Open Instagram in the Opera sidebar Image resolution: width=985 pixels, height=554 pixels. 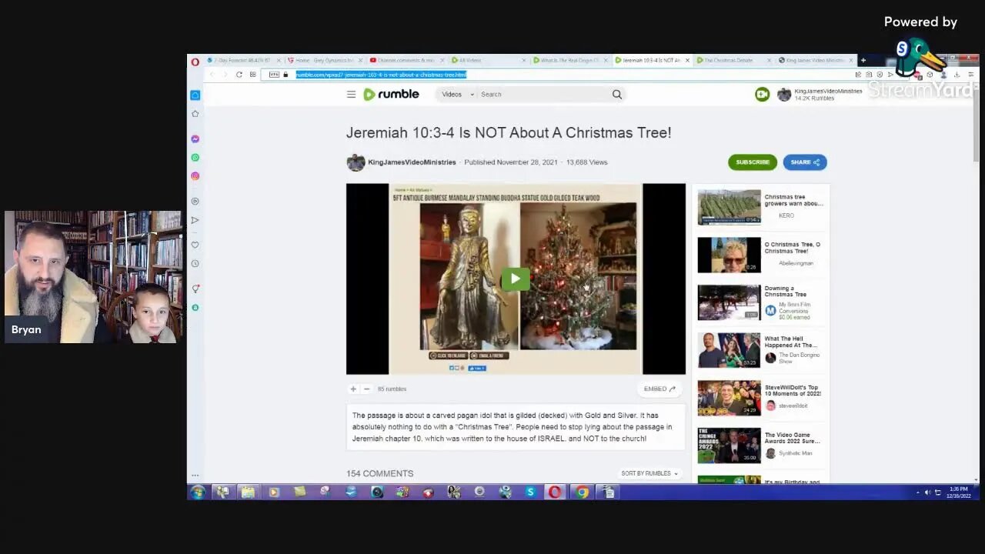(x=195, y=176)
